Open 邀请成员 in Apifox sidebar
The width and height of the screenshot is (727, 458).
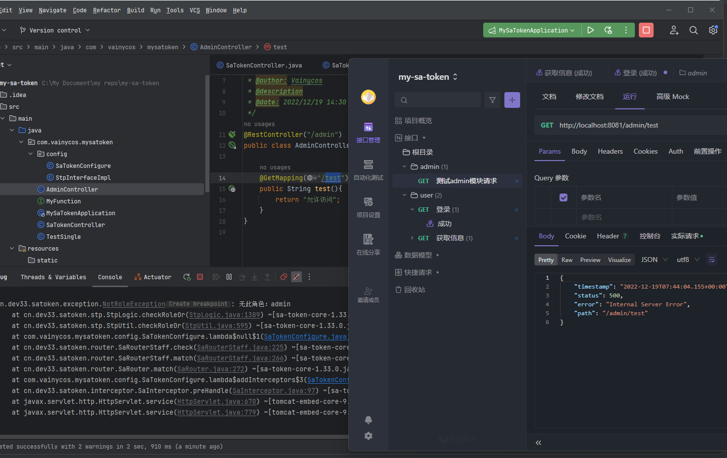368,294
